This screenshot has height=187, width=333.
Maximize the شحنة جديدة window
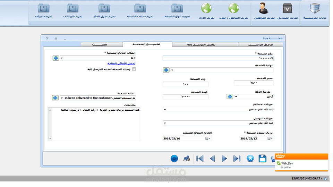coord(56,39)
